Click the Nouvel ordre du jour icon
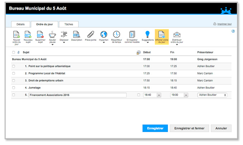Viewport: 243px width, 145px height. point(17,35)
